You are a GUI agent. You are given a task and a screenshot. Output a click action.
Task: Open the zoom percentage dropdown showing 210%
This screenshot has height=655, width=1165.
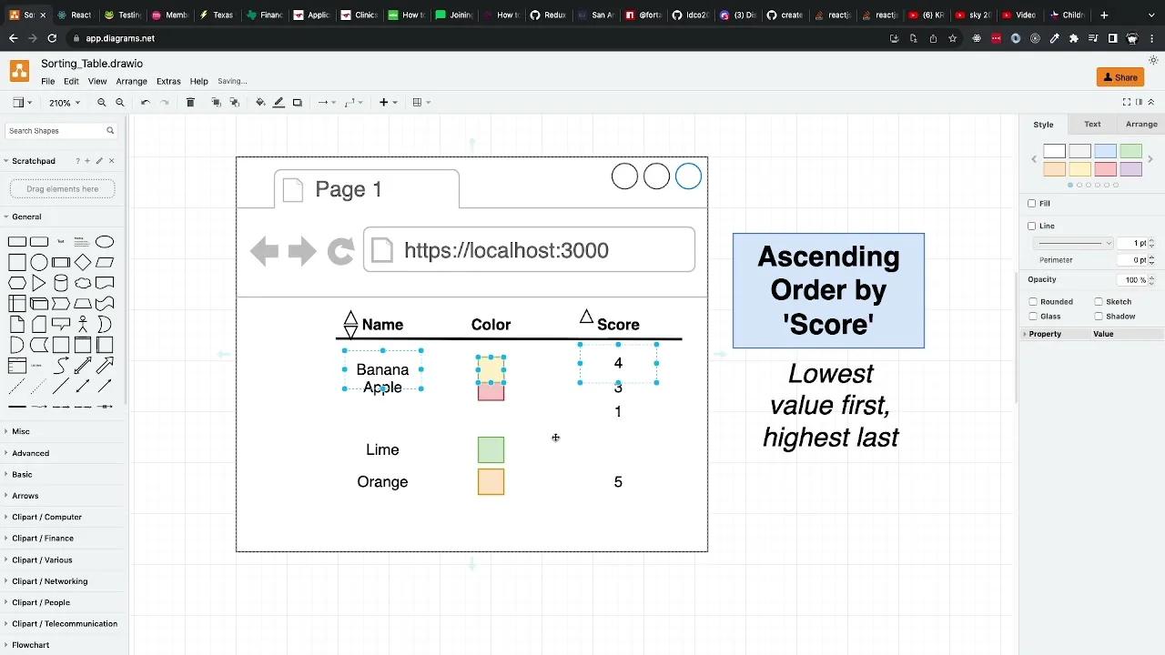[x=64, y=102]
